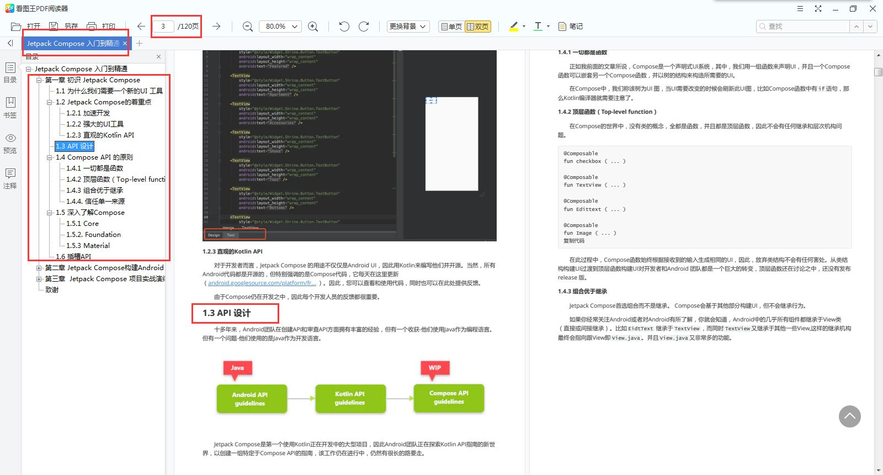Image resolution: width=883 pixels, height=475 pixels.
Task: Select outline item 1.4.4. 信任单一来源
Action: [95, 202]
